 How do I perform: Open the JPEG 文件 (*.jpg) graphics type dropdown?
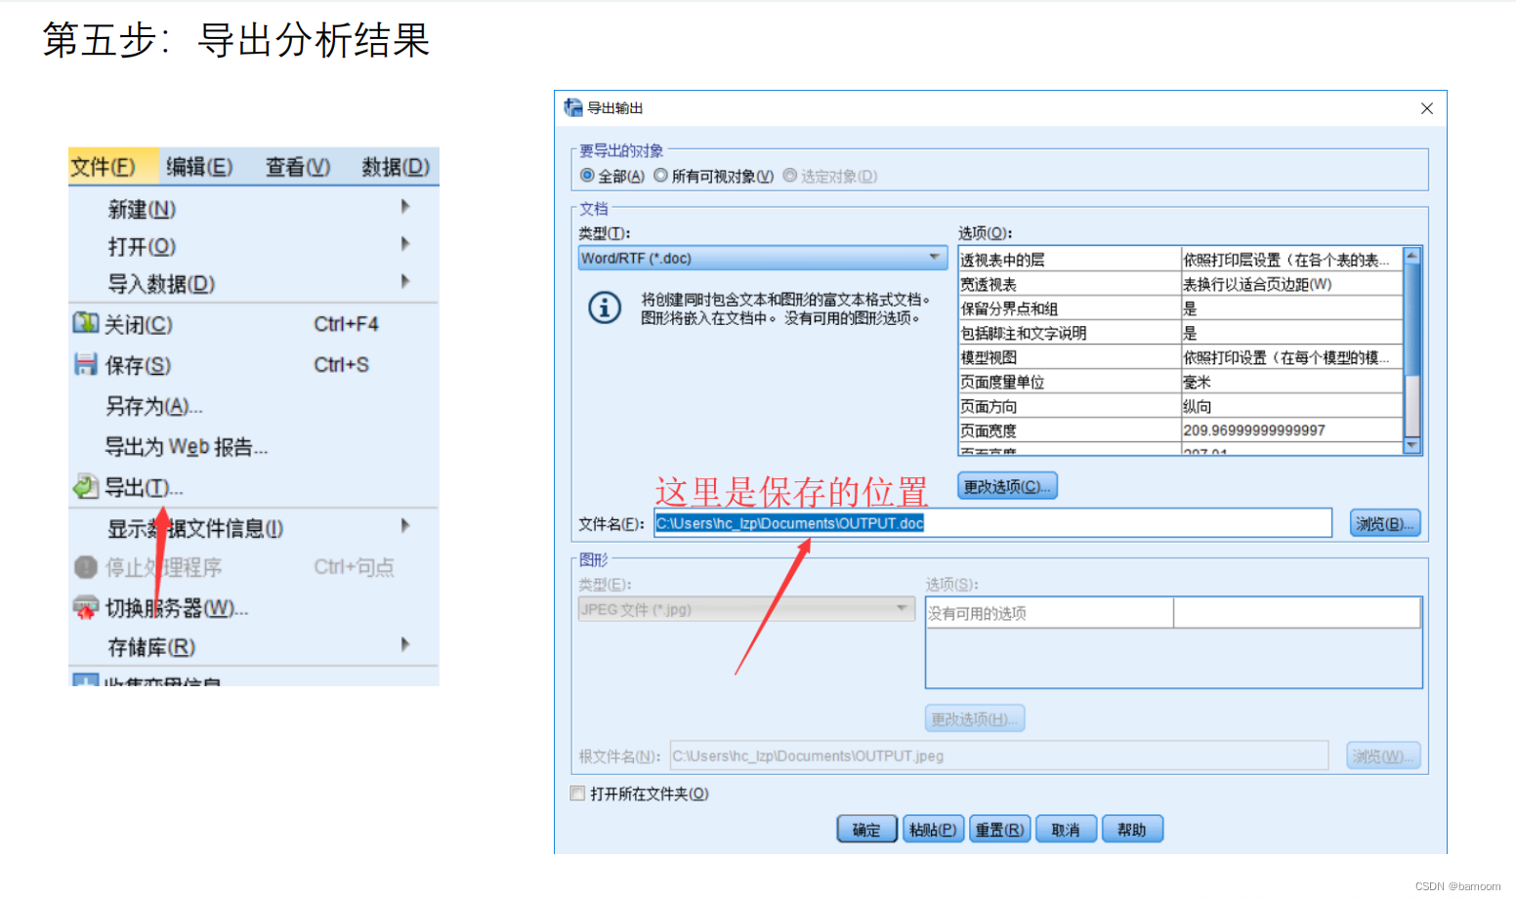pos(746,609)
